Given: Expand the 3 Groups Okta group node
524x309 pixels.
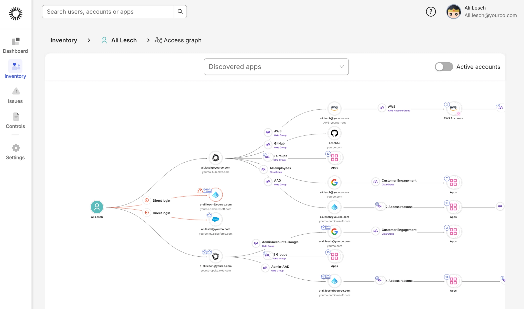Looking at the screenshot, I should (268, 255).
